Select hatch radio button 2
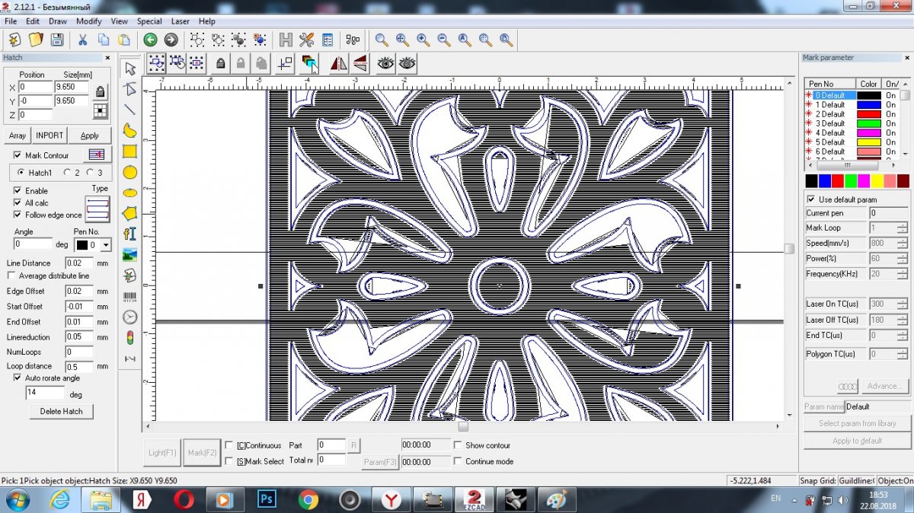 67,173
